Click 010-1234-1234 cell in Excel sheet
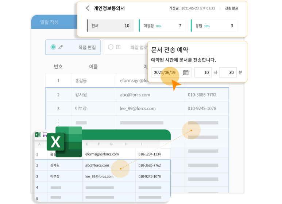The image size is (282, 204). click(x=153, y=154)
